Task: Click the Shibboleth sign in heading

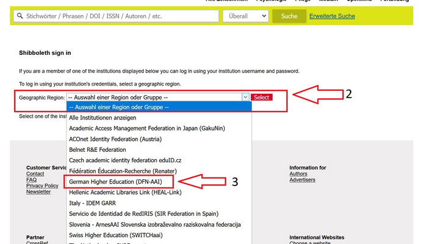Action: 45,53
